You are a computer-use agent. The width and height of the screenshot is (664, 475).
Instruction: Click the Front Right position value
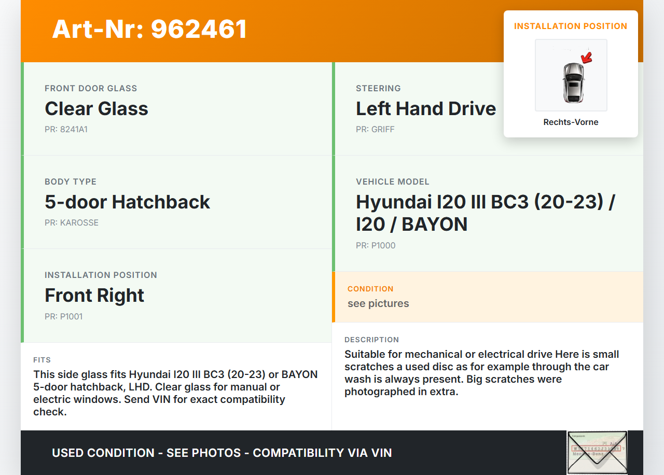(94, 296)
